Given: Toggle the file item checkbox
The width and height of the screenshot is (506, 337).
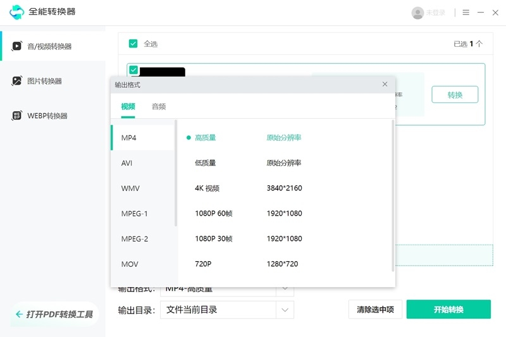Looking at the screenshot, I should (x=133, y=70).
